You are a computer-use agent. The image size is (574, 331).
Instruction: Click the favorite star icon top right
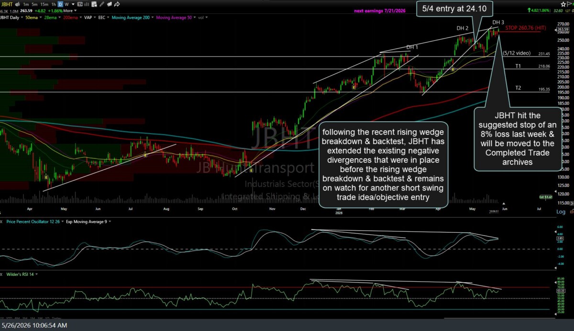[563, 4]
